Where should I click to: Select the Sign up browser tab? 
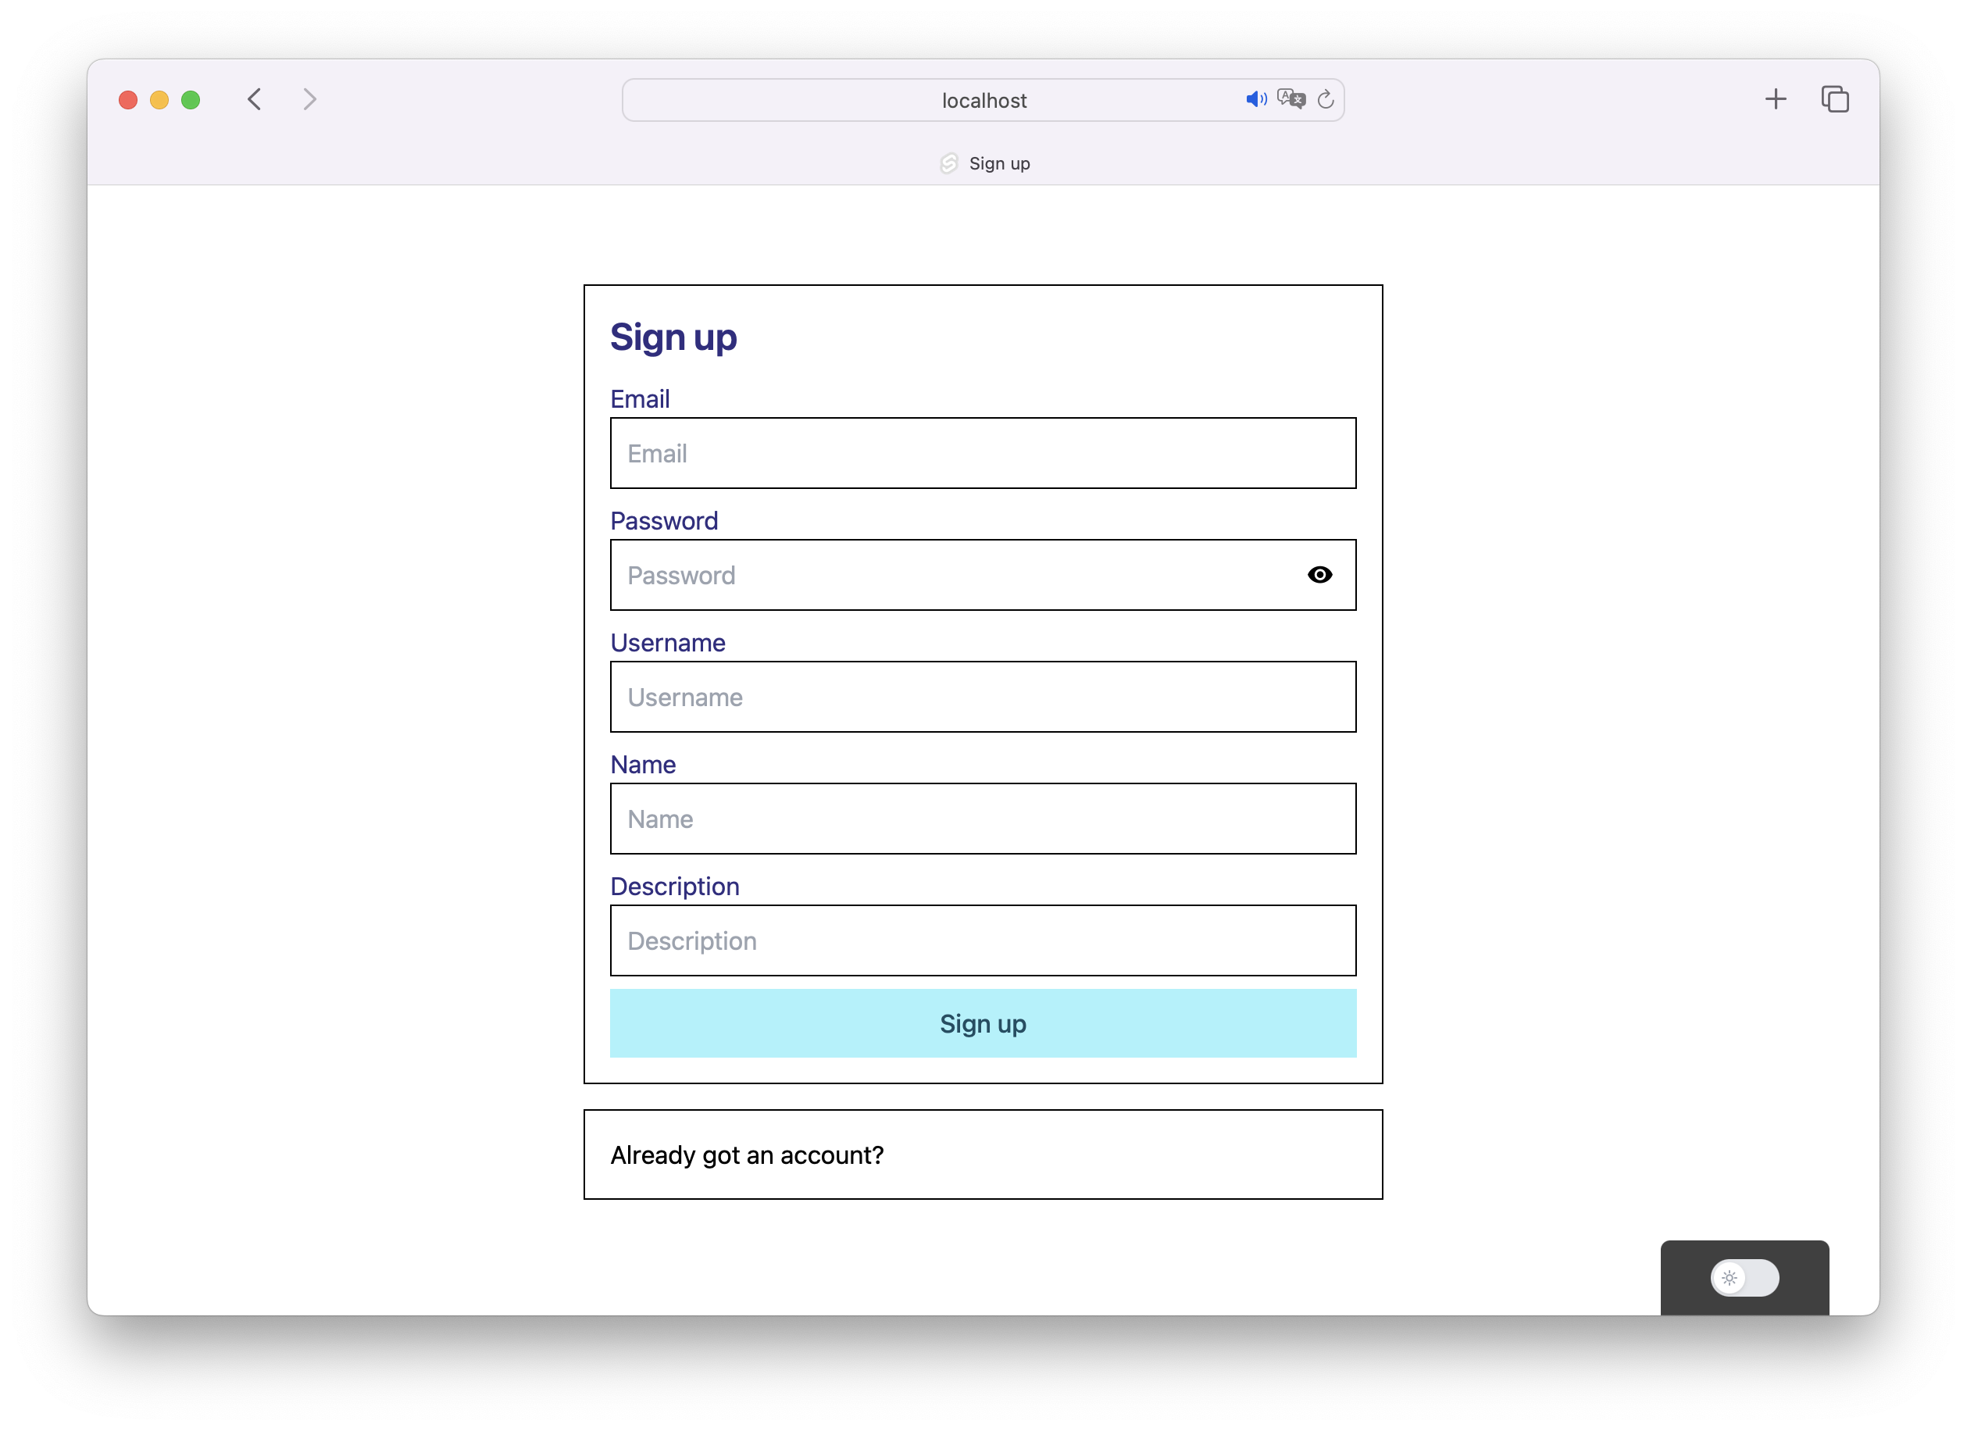[999, 163]
